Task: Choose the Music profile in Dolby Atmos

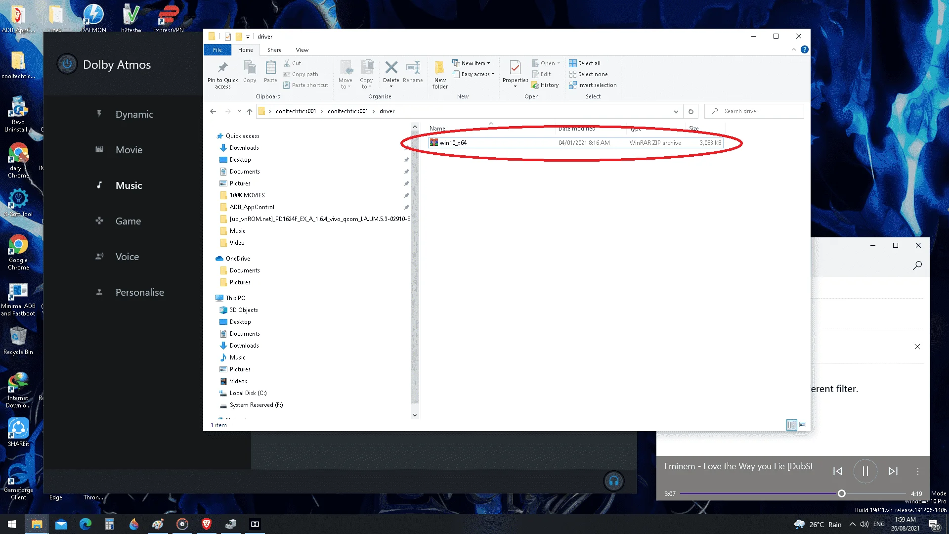Action: [x=129, y=185]
